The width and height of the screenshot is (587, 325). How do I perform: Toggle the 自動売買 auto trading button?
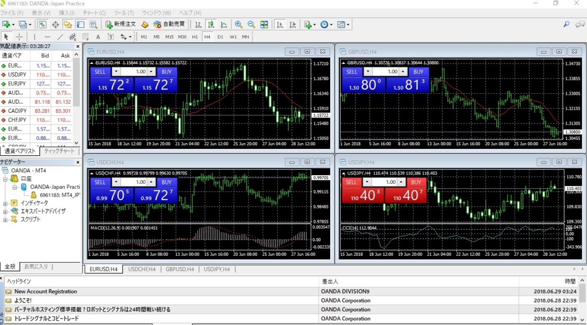169,24
